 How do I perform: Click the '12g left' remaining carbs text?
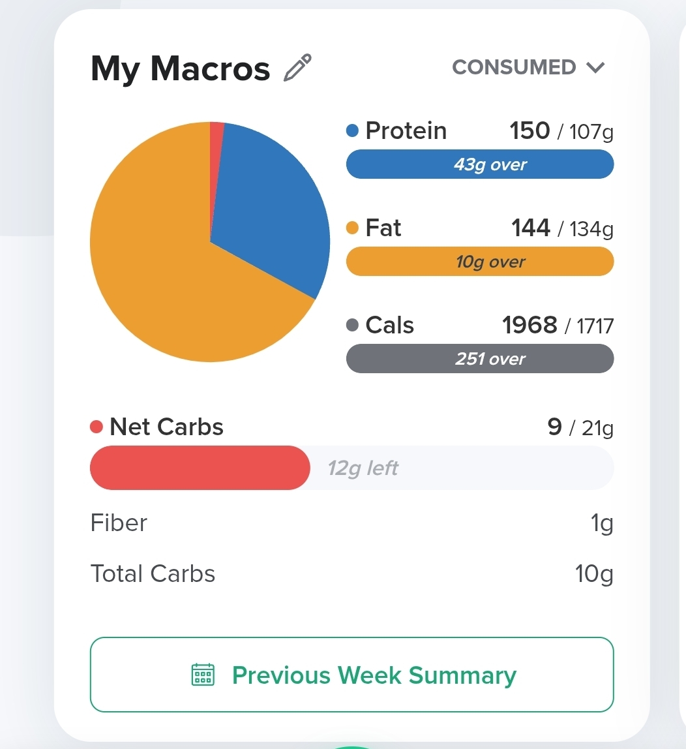[363, 468]
